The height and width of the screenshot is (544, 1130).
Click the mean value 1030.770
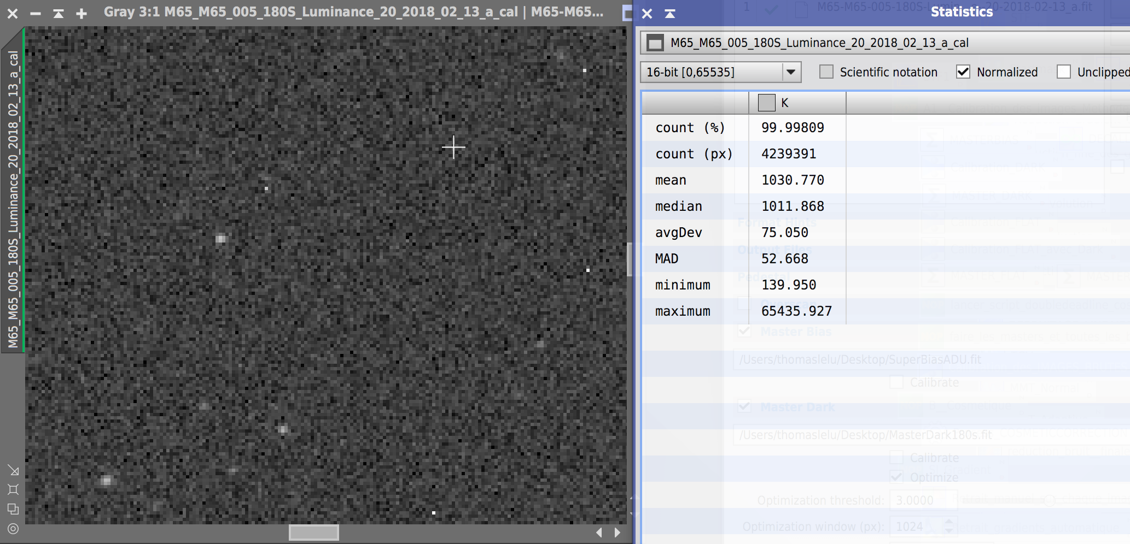(x=793, y=180)
